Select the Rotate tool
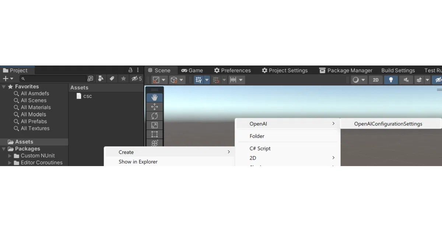This screenshot has height=232, width=442. [x=154, y=116]
